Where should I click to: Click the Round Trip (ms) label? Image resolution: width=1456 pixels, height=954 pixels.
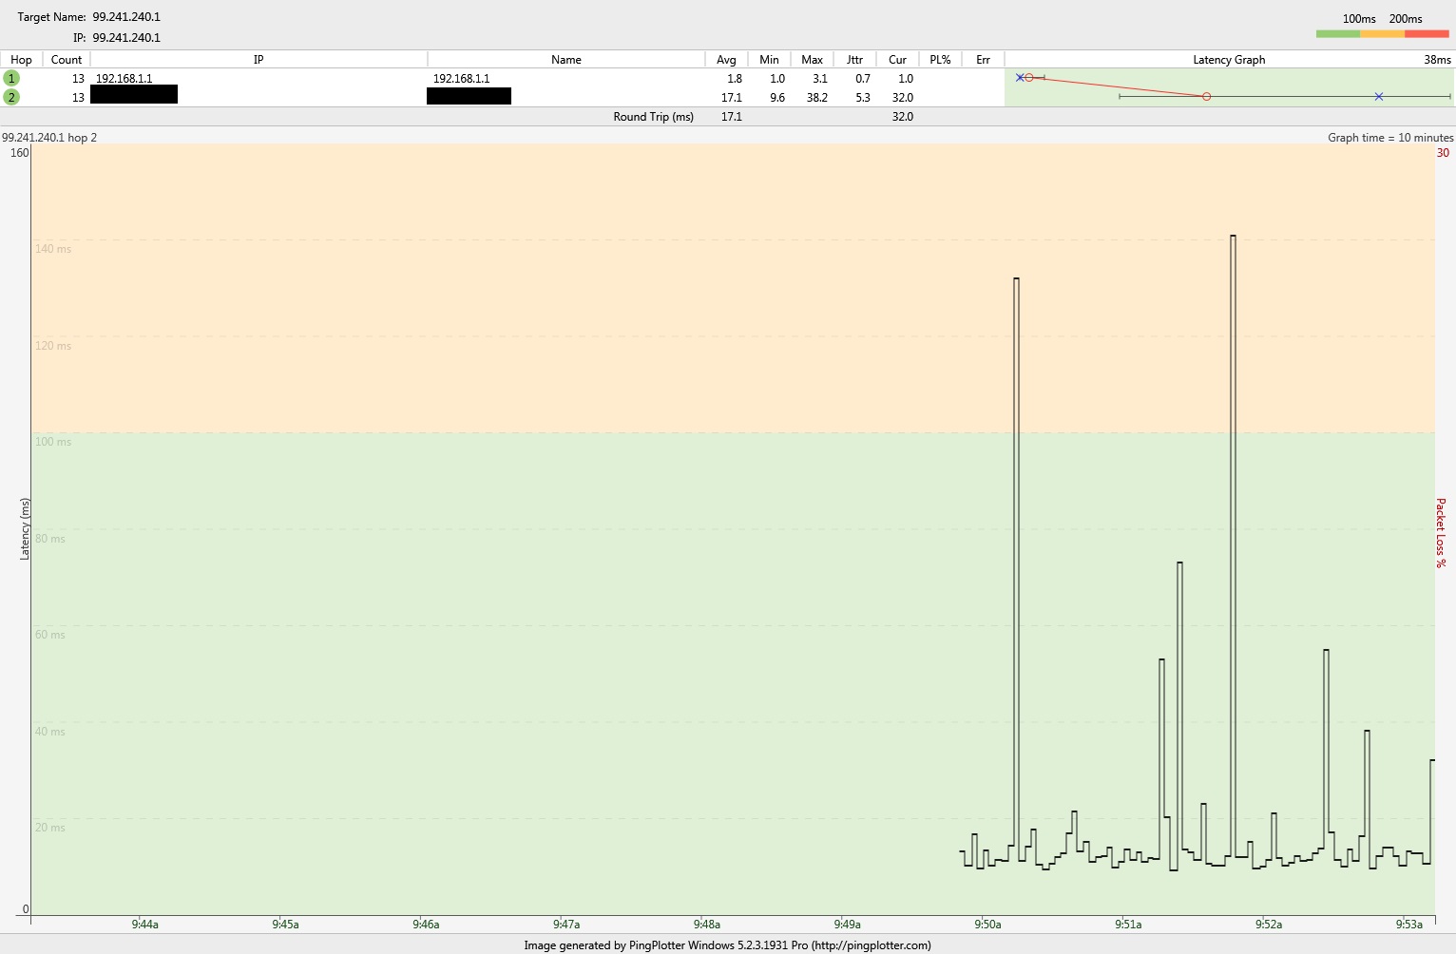coord(653,117)
